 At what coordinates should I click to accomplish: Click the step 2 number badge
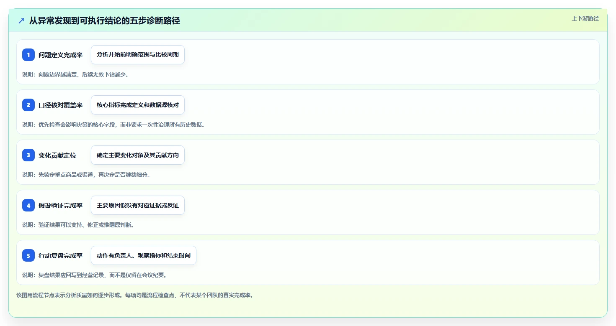click(x=28, y=105)
